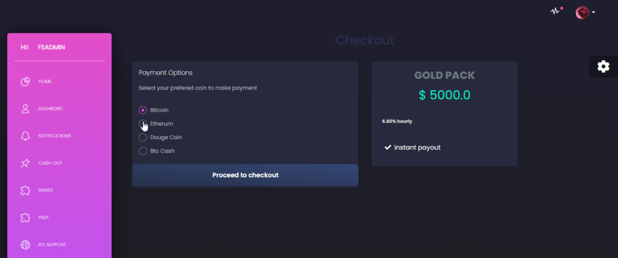The height and width of the screenshot is (258, 618).
Task: Open the settings gear panel
Action: (x=604, y=66)
